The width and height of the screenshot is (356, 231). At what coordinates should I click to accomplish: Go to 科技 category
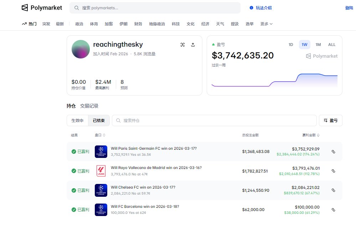coord(176,24)
